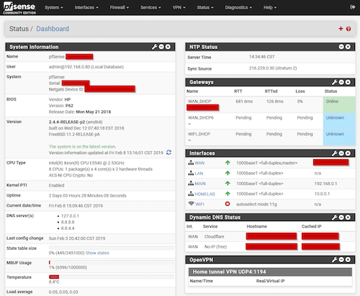360x296 pixels.
Task: Close the Dynamic DNS Status widget
Action: click(x=348, y=217)
